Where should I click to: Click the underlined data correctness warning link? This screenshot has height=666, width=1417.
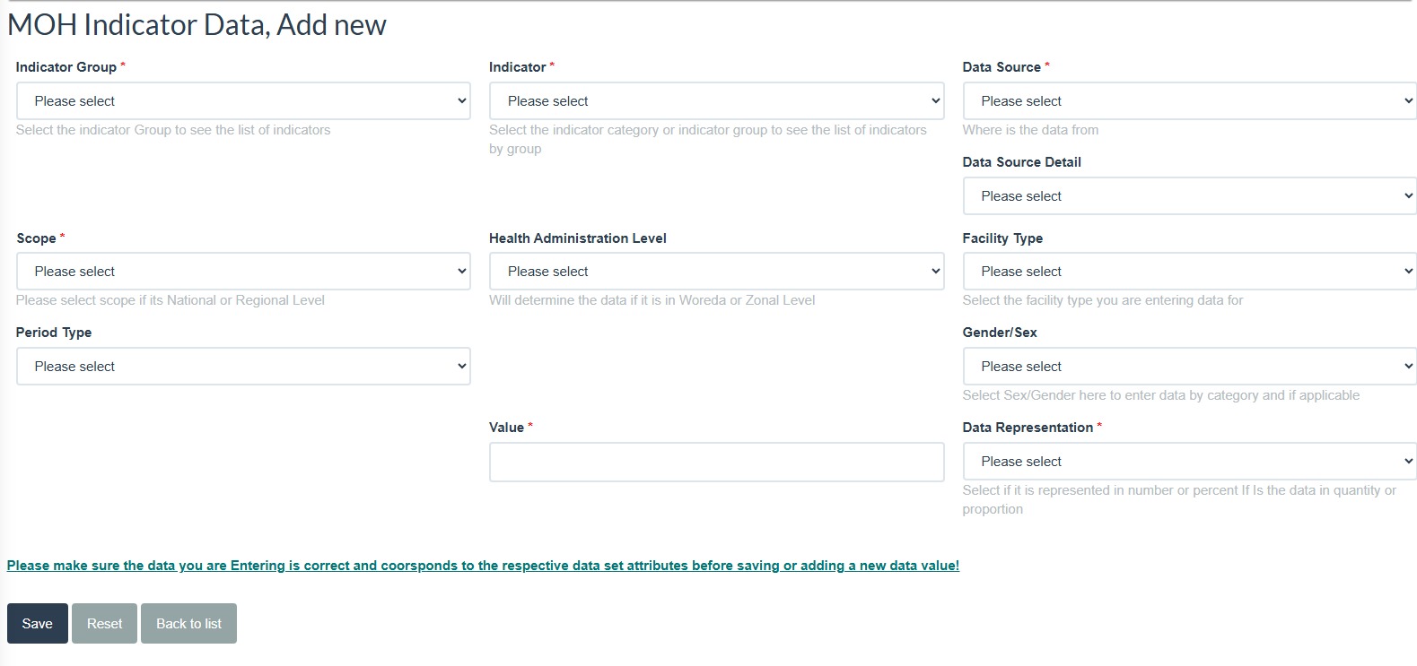(x=483, y=566)
